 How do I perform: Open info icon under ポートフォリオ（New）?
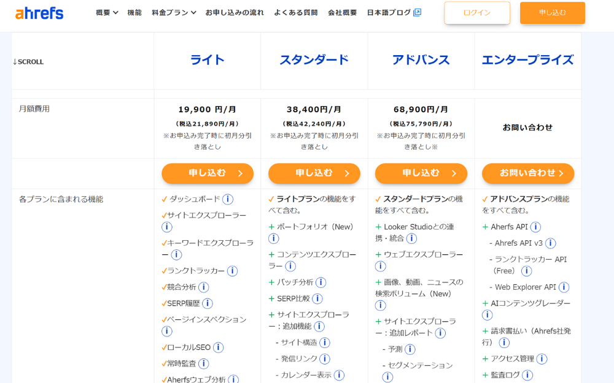click(274, 238)
